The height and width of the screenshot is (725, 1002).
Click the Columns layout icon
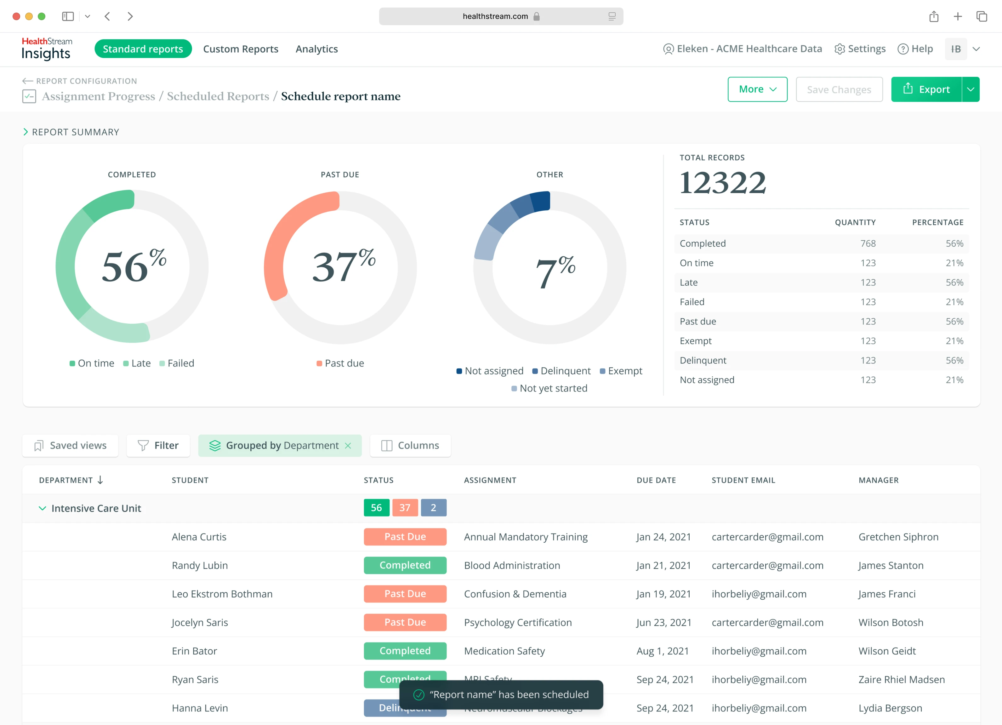click(387, 445)
